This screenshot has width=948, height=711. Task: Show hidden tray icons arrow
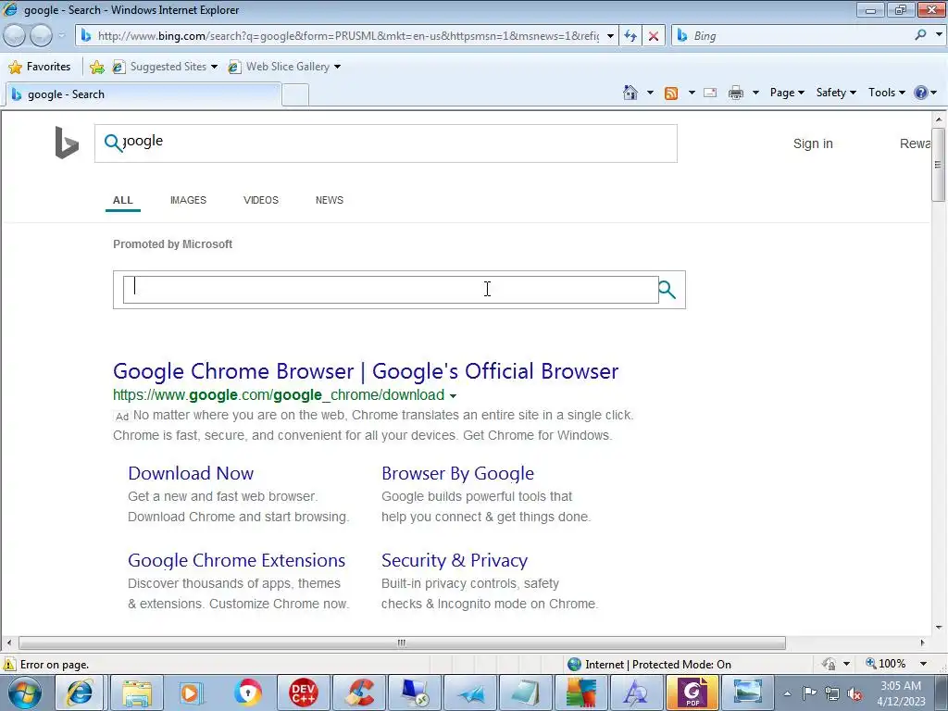click(787, 693)
